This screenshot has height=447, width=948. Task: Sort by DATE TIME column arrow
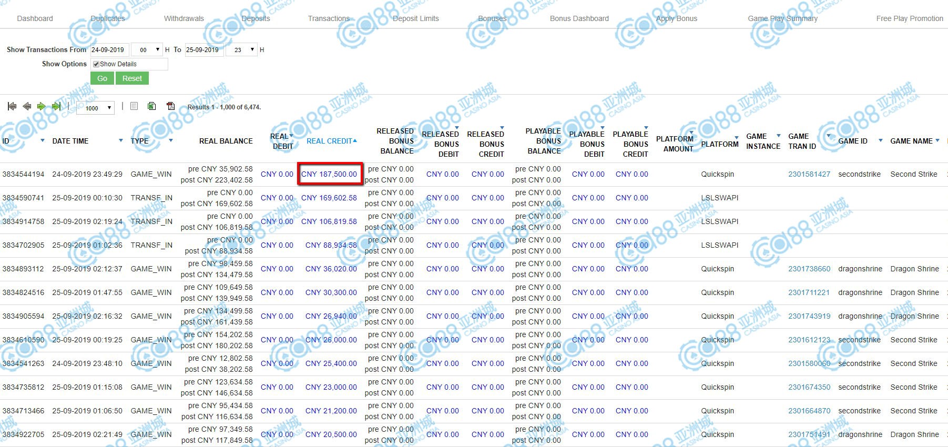[x=120, y=140]
